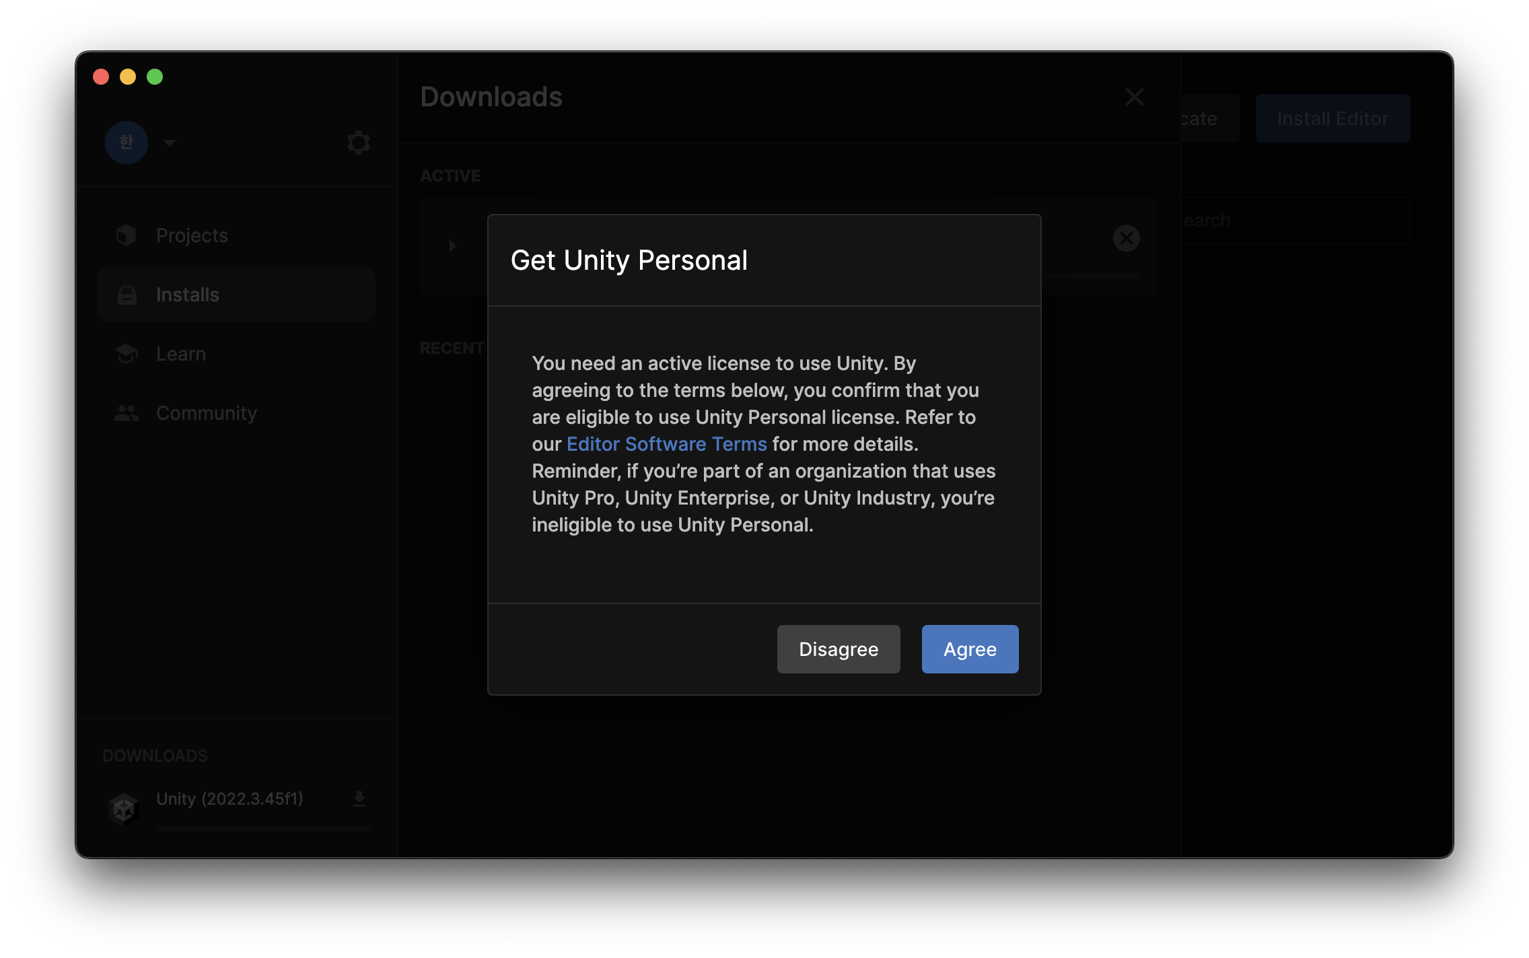Click the Unity 2022.3.45f1 download icon

click(x=359, y=799)
